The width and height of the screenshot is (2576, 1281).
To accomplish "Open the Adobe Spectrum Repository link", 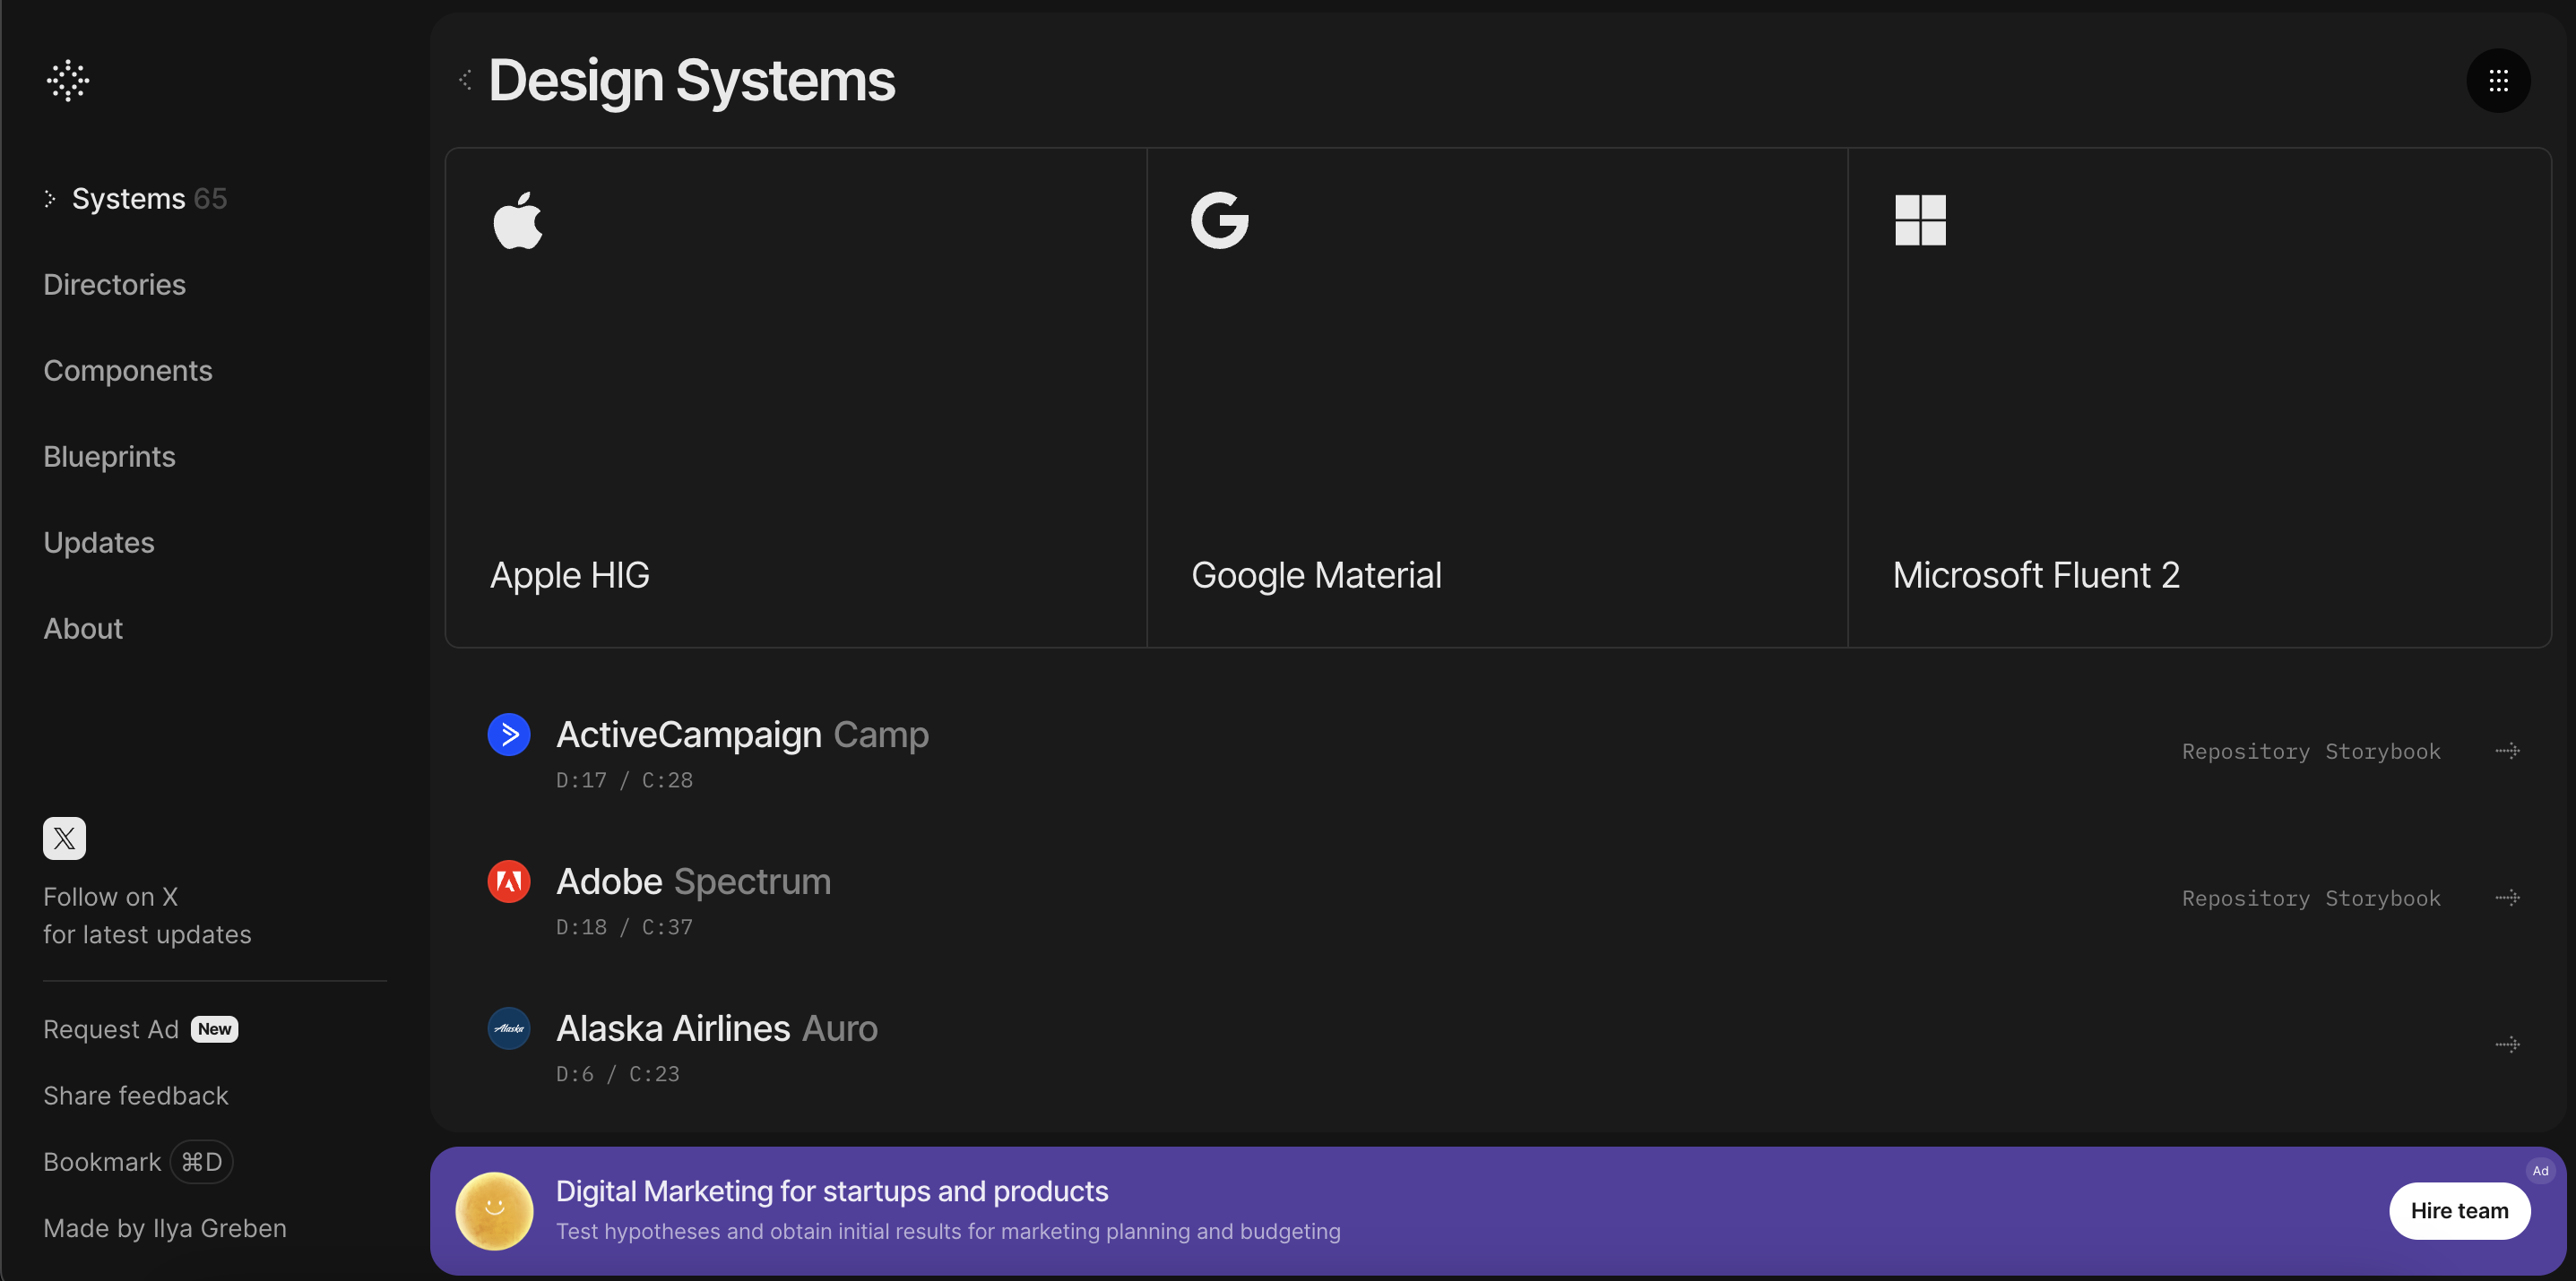I will pyautogui.click(x=2245, y=898).
